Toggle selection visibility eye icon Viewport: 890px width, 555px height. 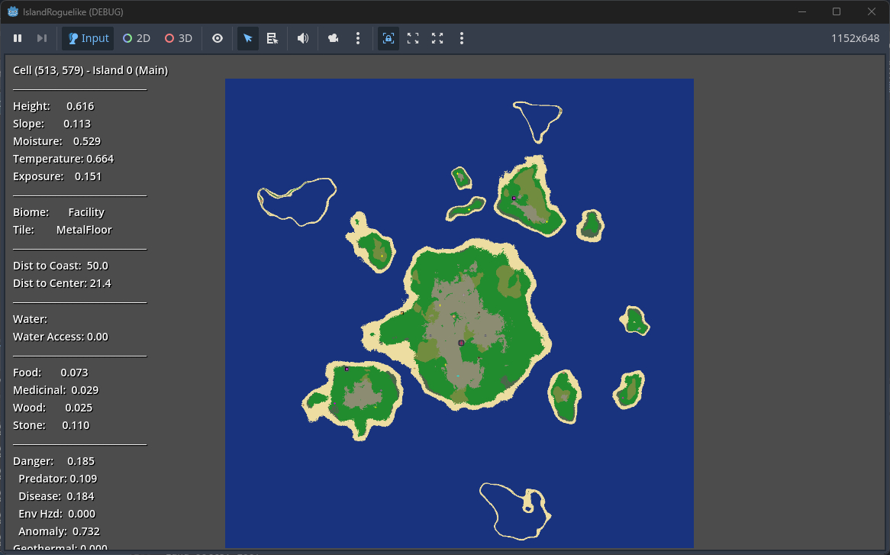pyautogui.click(x=218, y=38)
